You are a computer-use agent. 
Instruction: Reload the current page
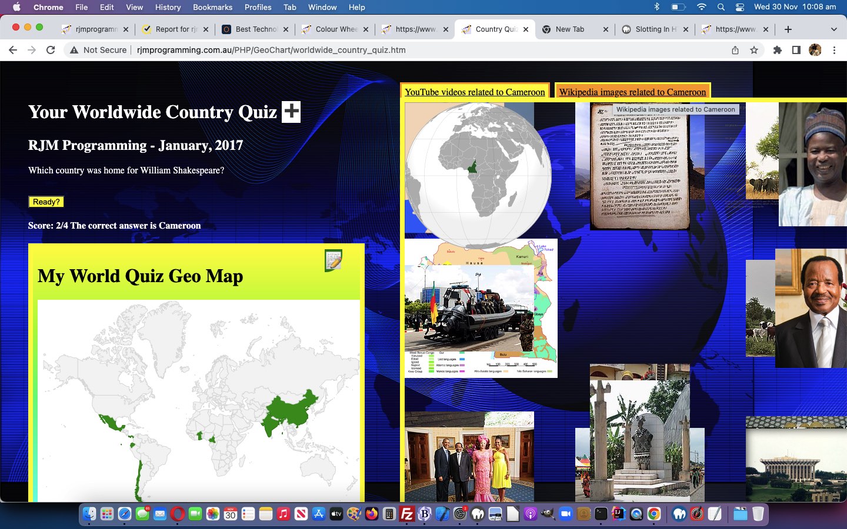51,50
